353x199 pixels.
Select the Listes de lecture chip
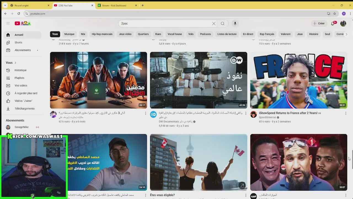point(227,34)
